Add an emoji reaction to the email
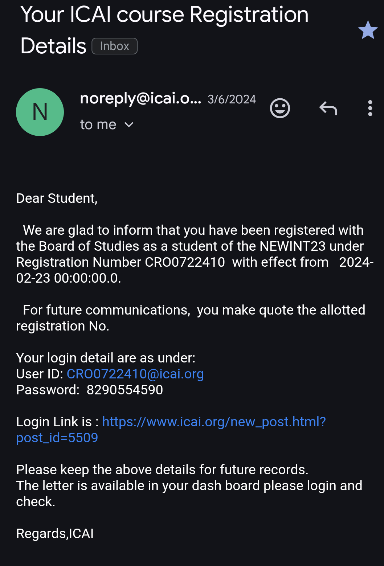The width and height of the screenshot is (384, 566). [x=280, y=108]
